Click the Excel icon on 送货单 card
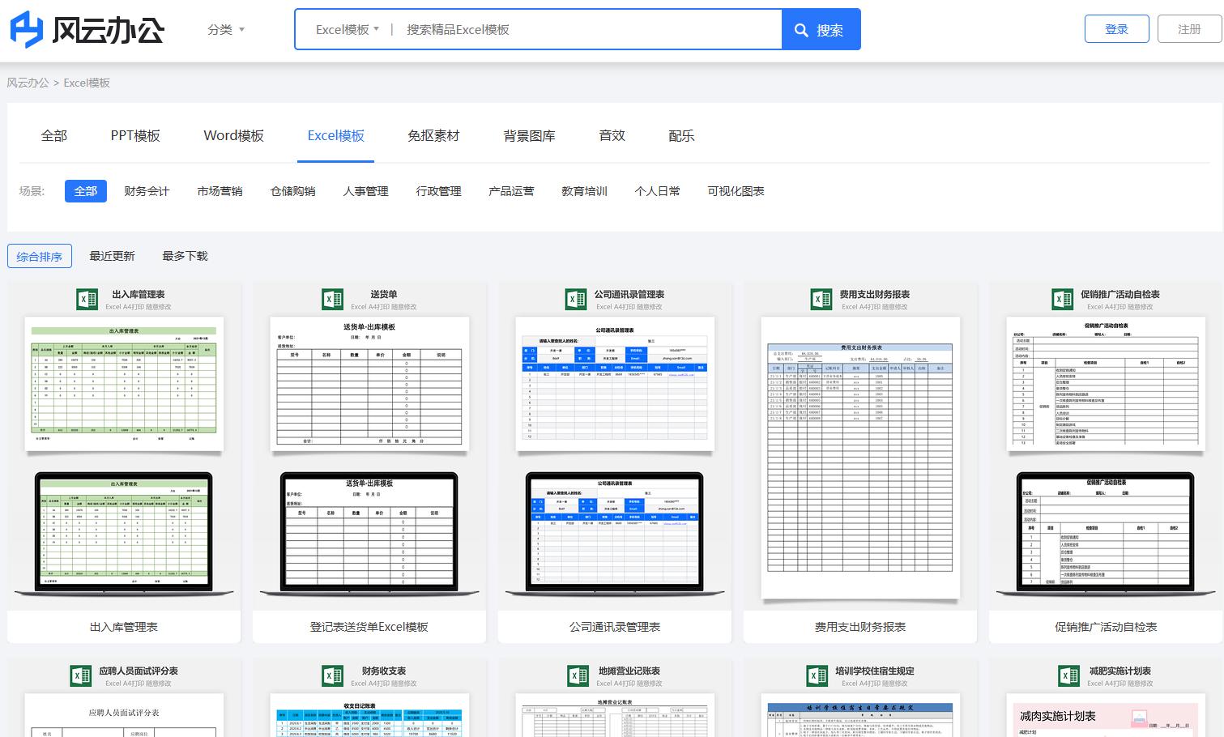Viewport: 1224px width, 737px height. [332, 299]
